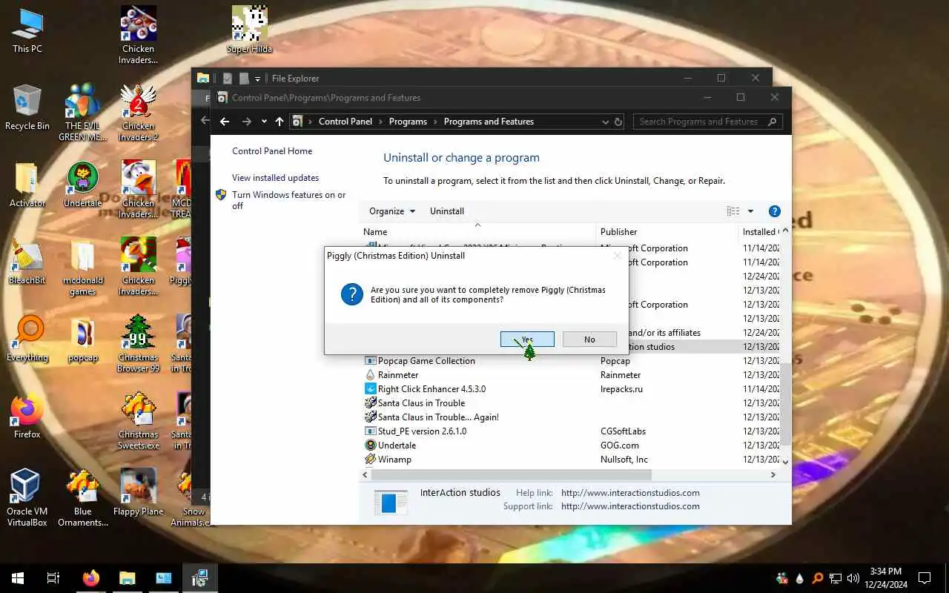The height and width of the screenshot is (593, 949).
Task: Go up one level with Up arrow
Action: (x=280, y=122)
